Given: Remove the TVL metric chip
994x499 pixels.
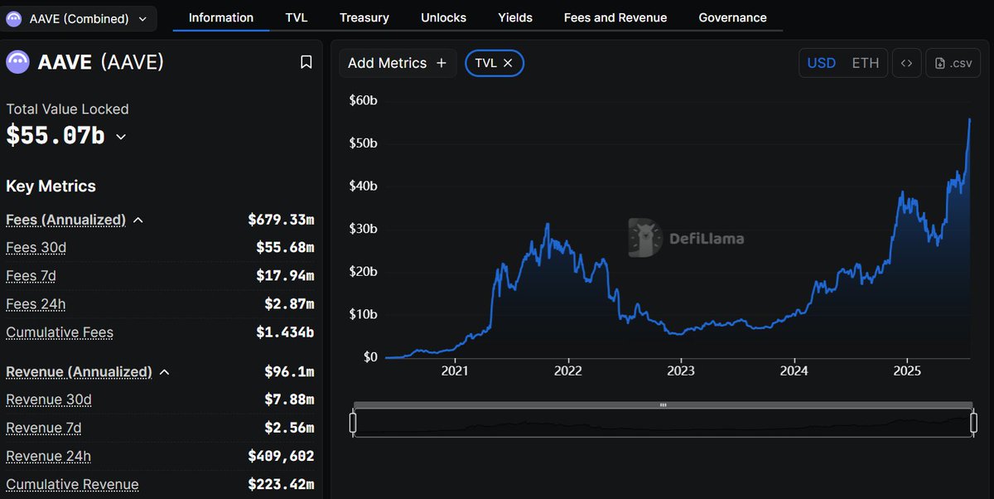Looking at the screenshot, I should click(x=508, y=63).
